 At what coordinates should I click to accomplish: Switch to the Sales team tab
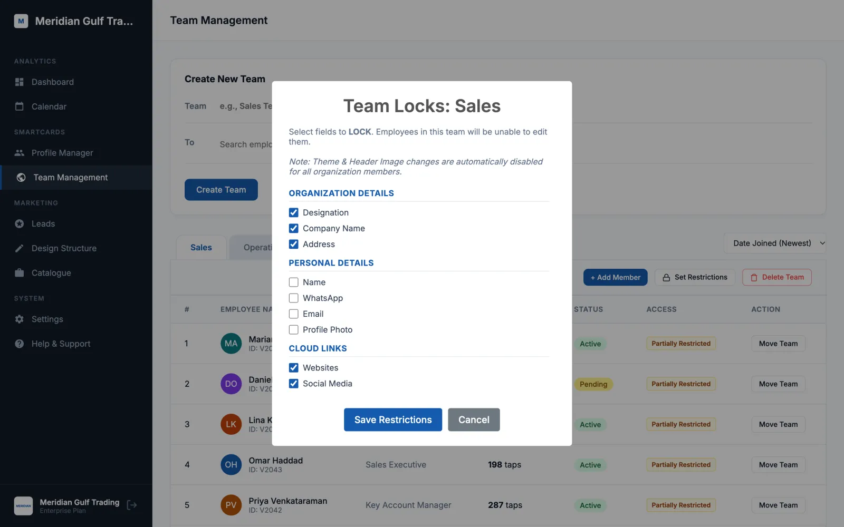[x=201, y=247]
